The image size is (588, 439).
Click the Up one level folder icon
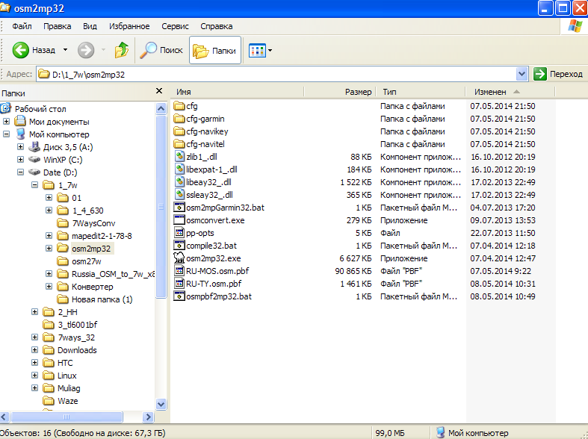pos(121,50)
